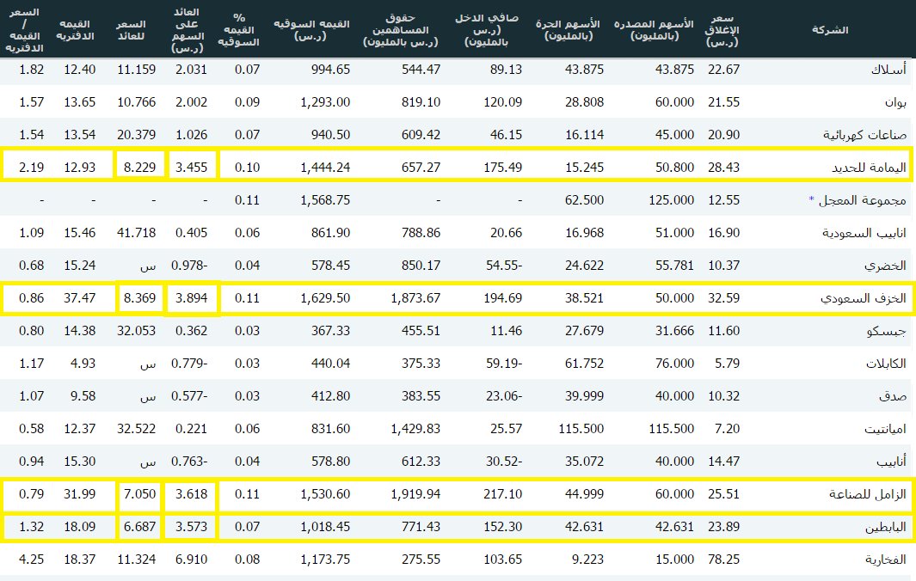
Task: Click the السعر / القيمه الدفتريه header
Action: tap(24, 30)
